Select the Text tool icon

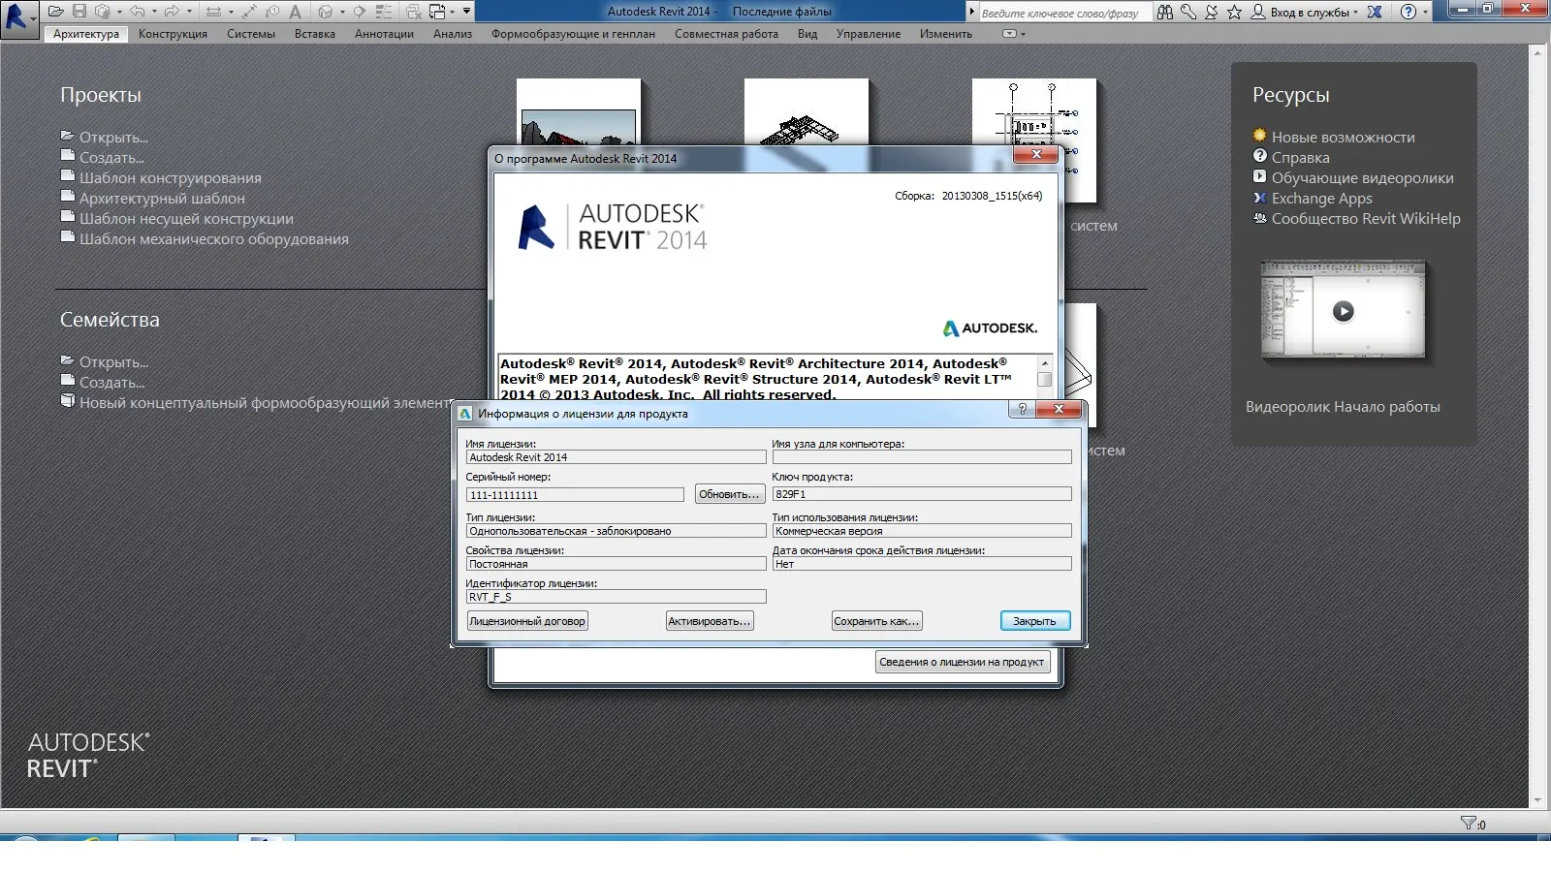pos(295,12)
